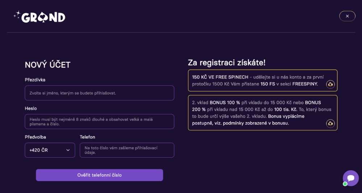Click the spade icon in free spins card

coord(330,84)
